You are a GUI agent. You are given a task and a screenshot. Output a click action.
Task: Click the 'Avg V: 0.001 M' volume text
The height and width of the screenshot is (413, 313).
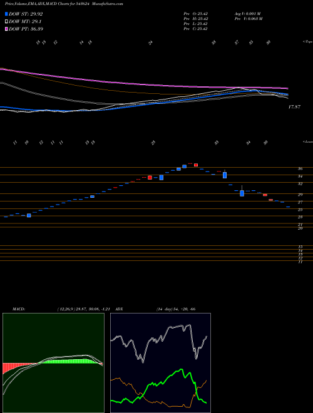tap(249, 14)
